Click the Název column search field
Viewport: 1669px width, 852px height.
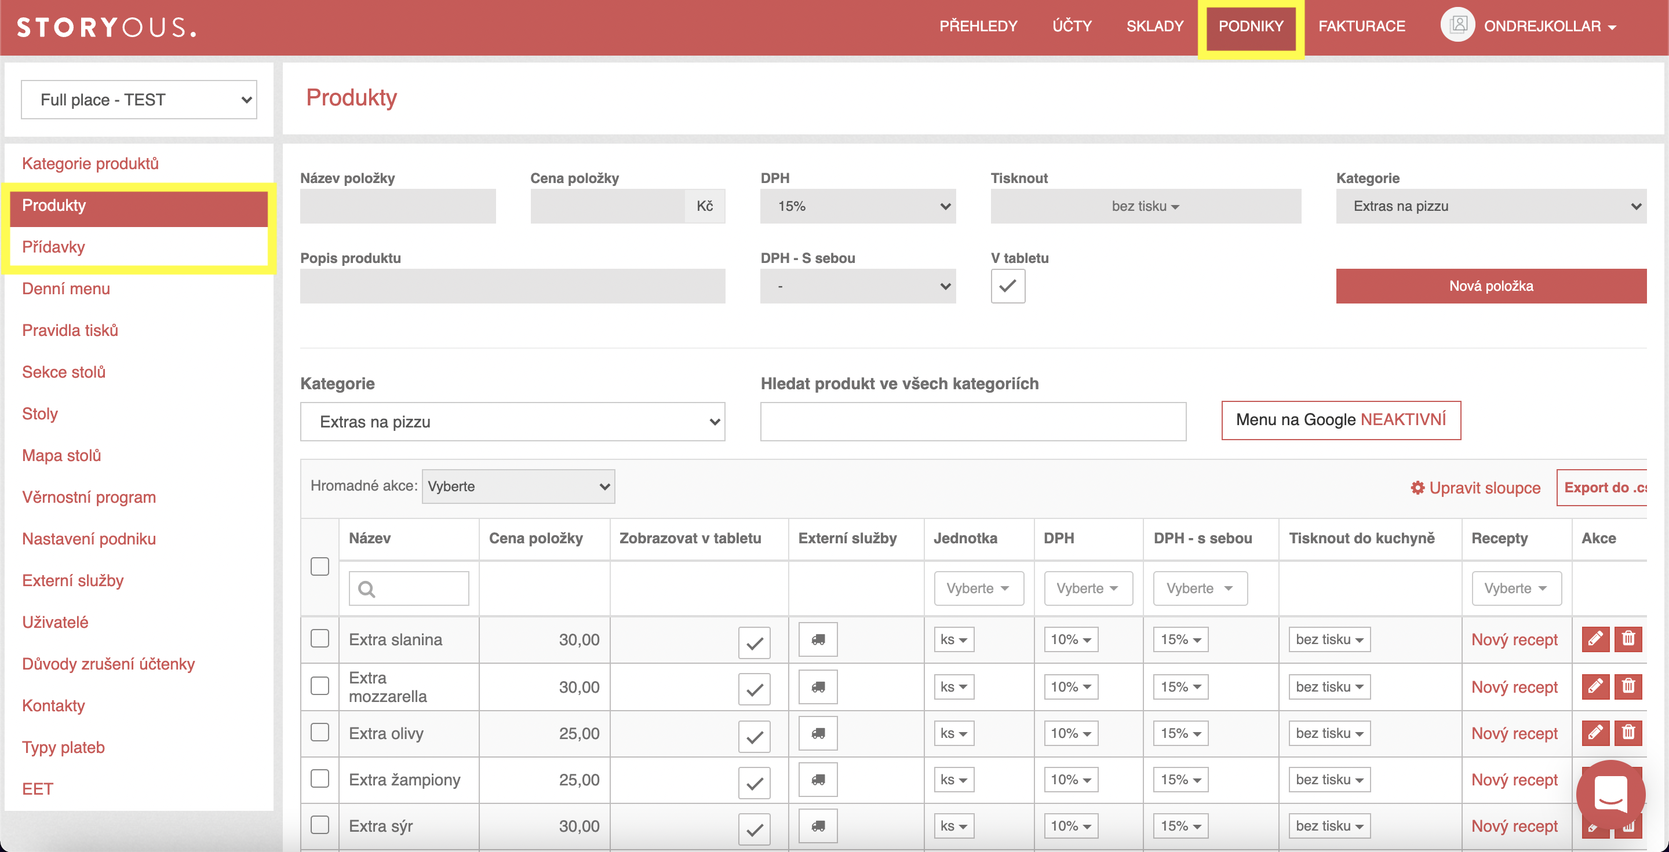tap(409, 588)
